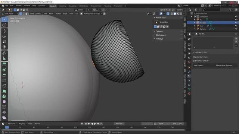This screenshot has height=134, width=239.
Task: Open the Modifier properties tab icon
Action: 189,72
